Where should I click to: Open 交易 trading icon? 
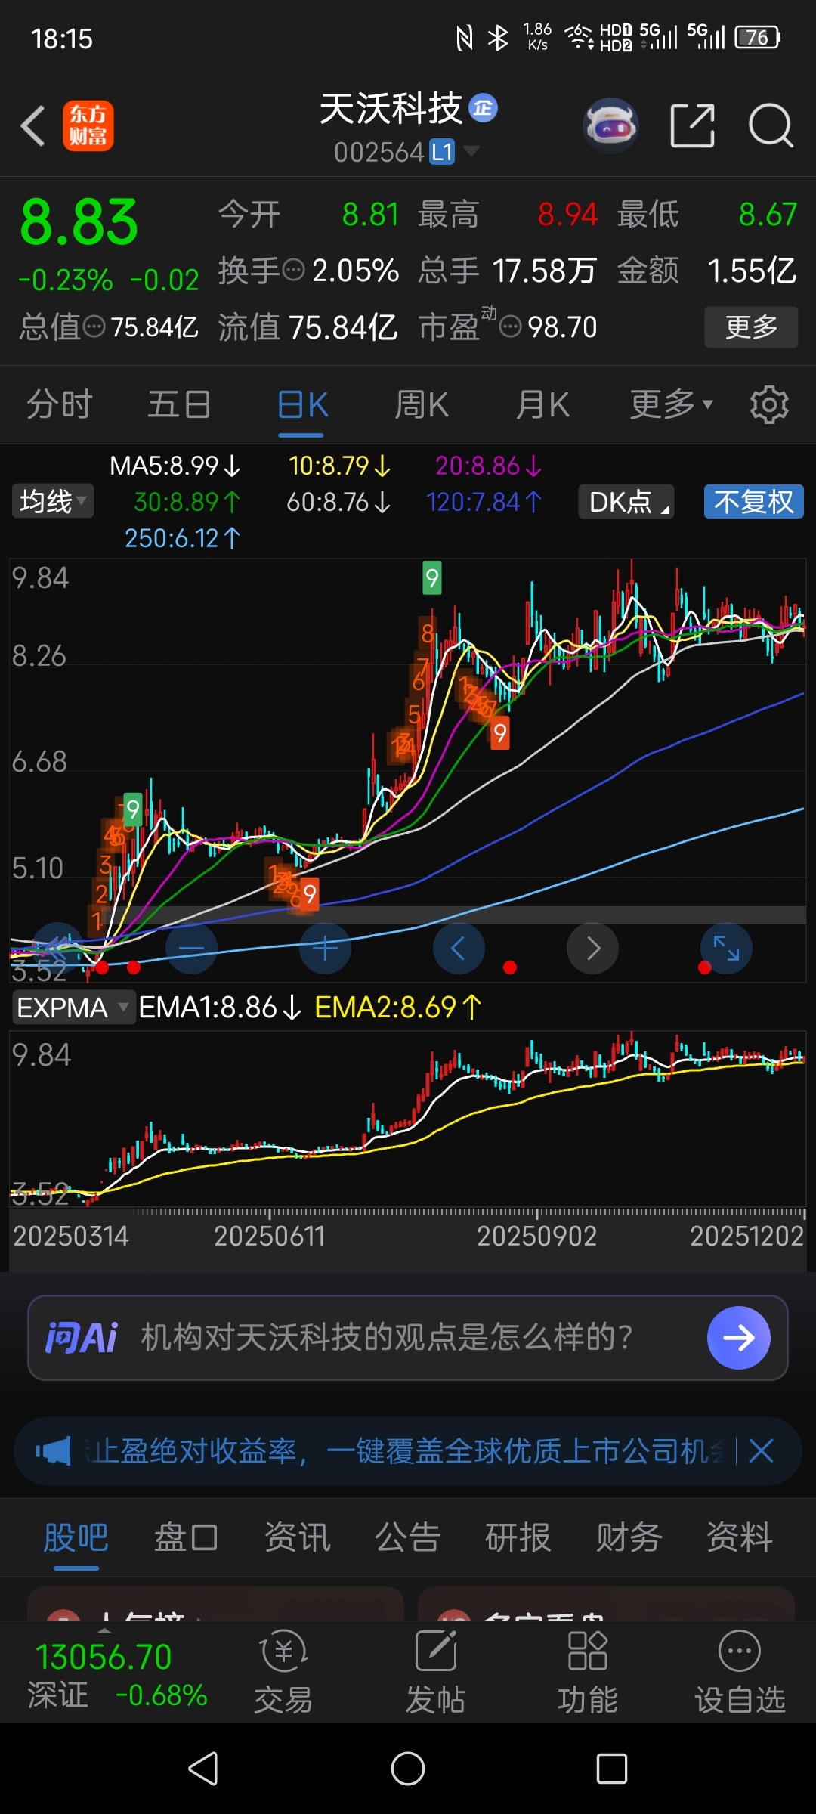283,1672
